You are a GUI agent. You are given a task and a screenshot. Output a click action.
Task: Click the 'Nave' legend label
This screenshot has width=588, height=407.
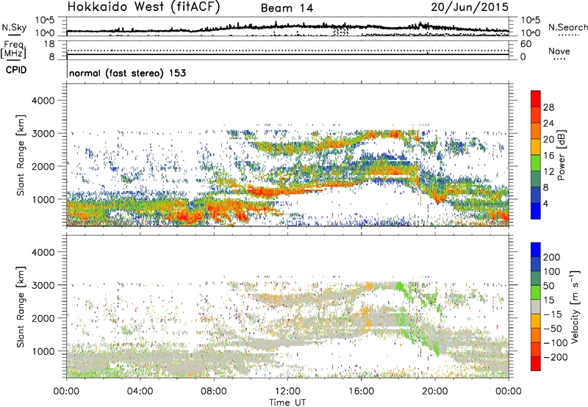coord(559,51)
